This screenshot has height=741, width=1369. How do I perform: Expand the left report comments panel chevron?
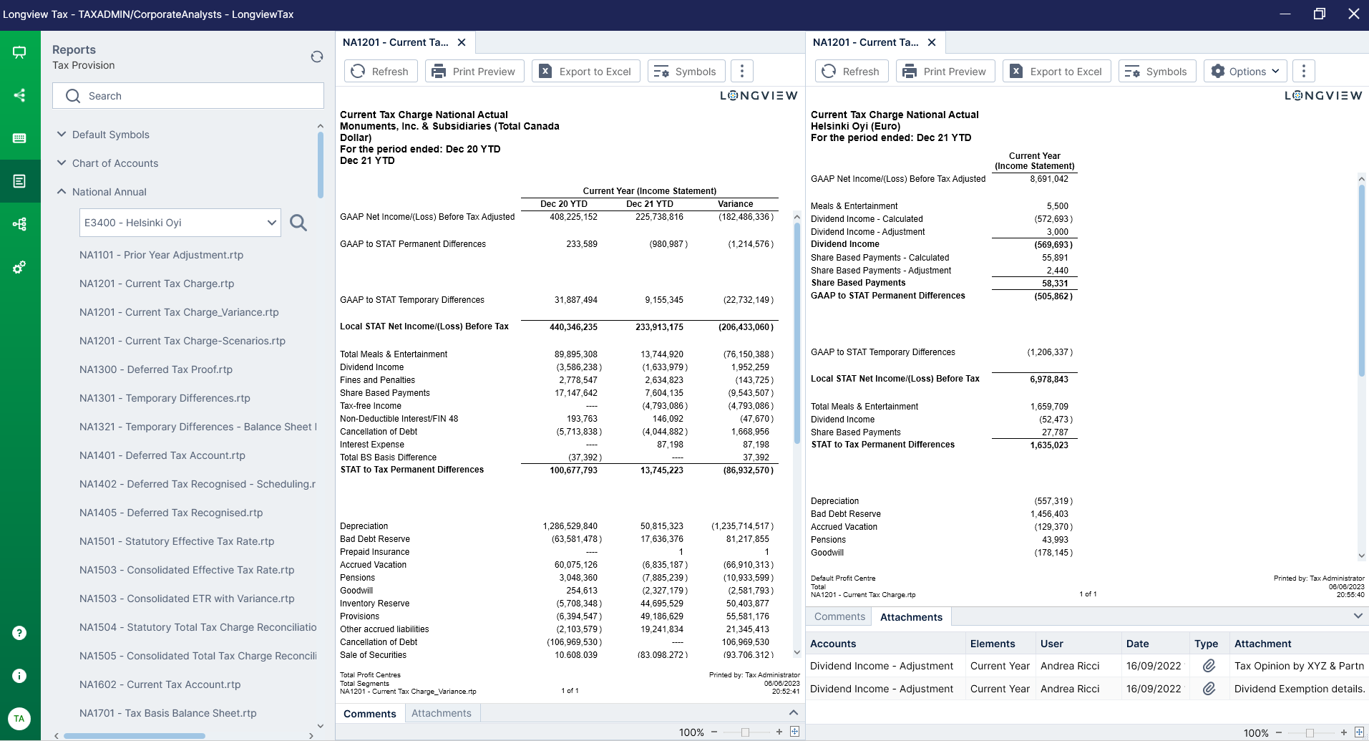coord(793,712)
